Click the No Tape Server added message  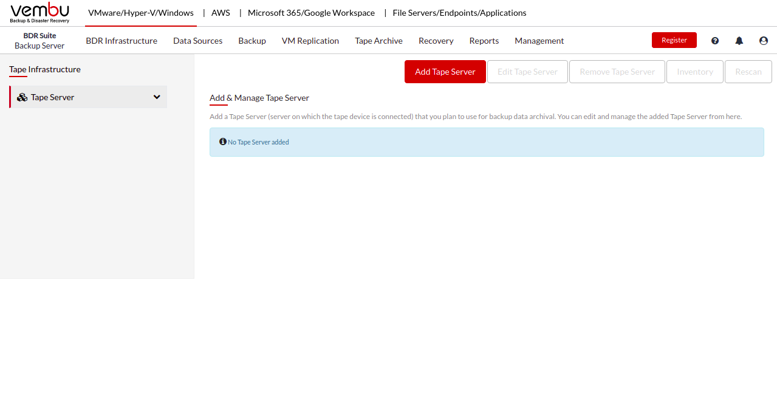(x=258, y=142)
